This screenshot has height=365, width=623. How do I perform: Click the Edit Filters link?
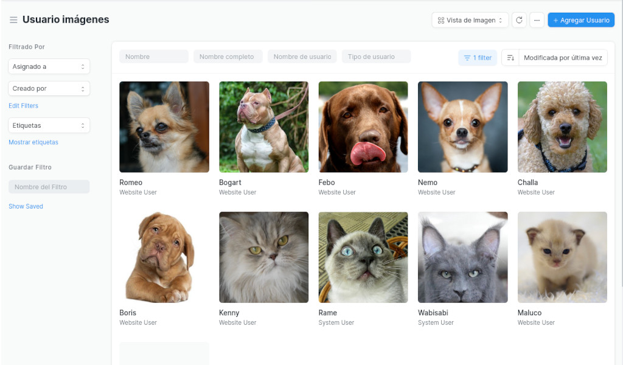[23, 106]
